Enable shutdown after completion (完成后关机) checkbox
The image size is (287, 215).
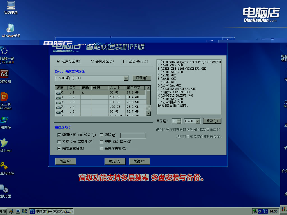pos(101,148)
